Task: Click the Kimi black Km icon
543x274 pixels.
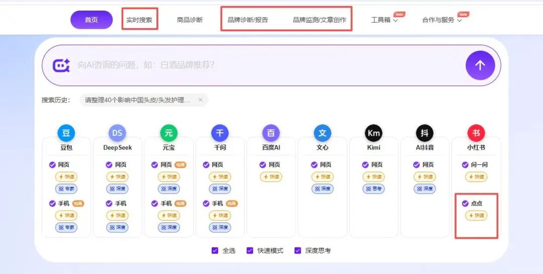Action: click(374, 133)
